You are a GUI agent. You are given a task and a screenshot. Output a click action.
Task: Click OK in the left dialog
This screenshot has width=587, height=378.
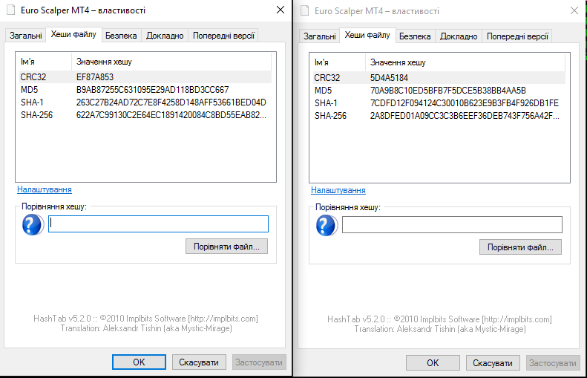(139, 362)
